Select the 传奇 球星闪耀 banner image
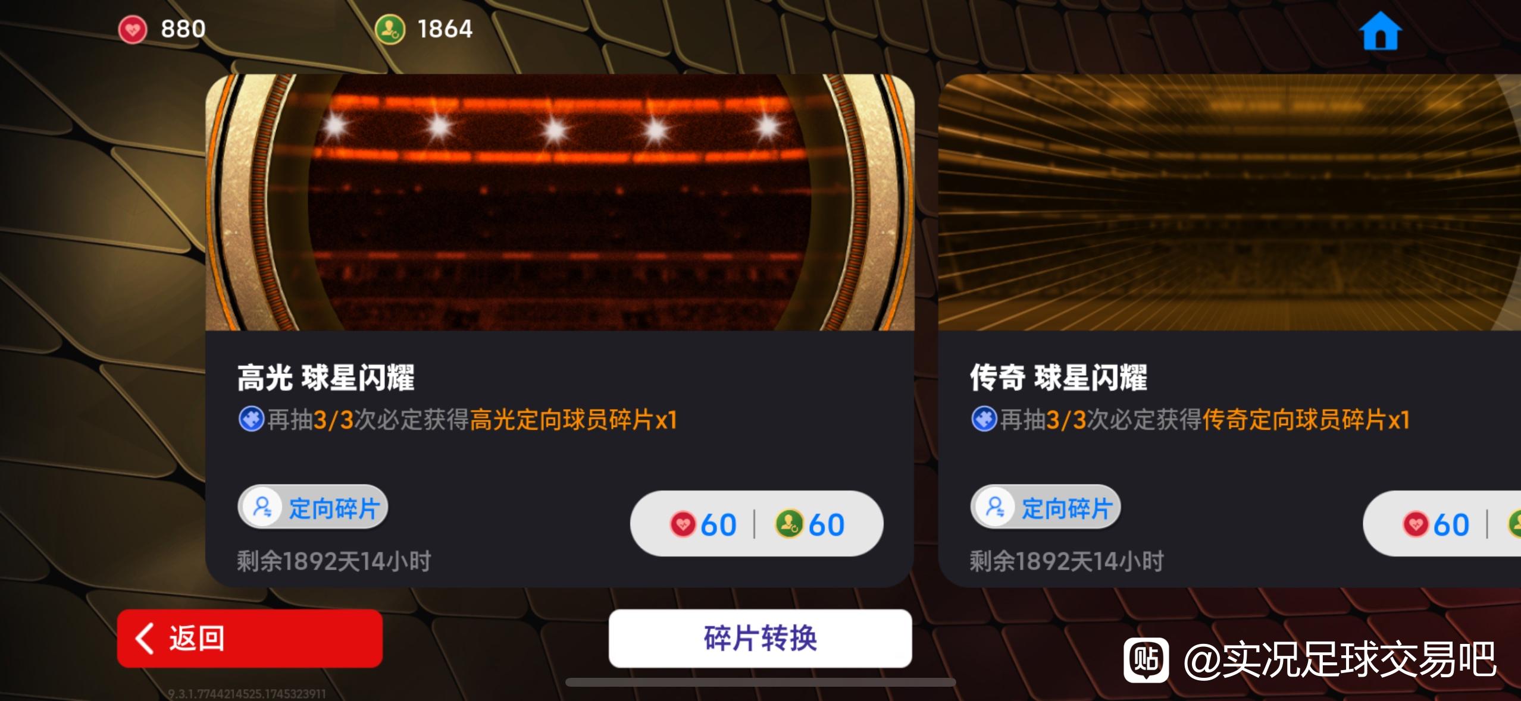 [1229, 202]
